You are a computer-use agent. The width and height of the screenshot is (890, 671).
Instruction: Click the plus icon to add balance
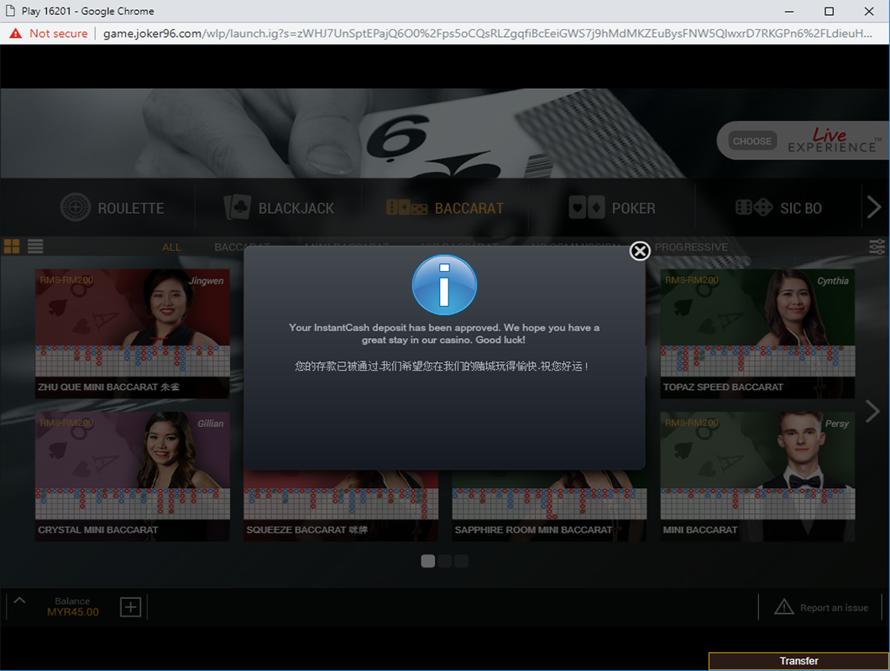tap(130, 607)
